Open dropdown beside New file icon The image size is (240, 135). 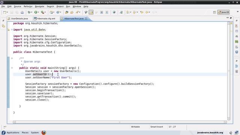(7, 12)
